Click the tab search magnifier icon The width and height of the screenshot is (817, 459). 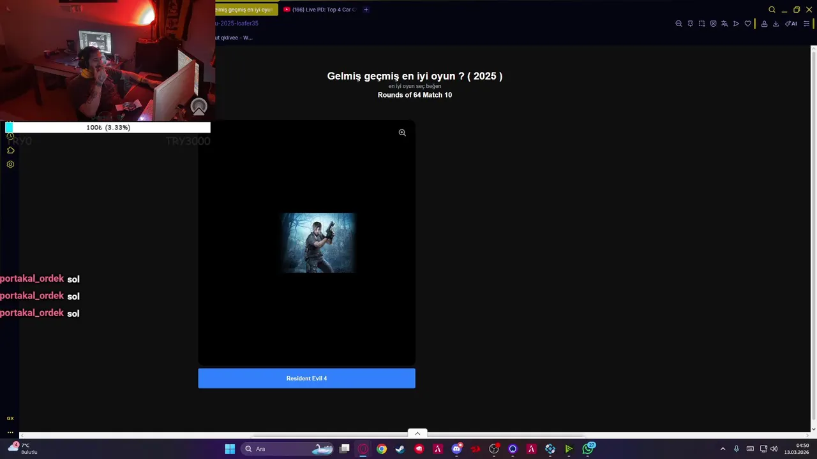pyautogui.click(x=772, y=10)
